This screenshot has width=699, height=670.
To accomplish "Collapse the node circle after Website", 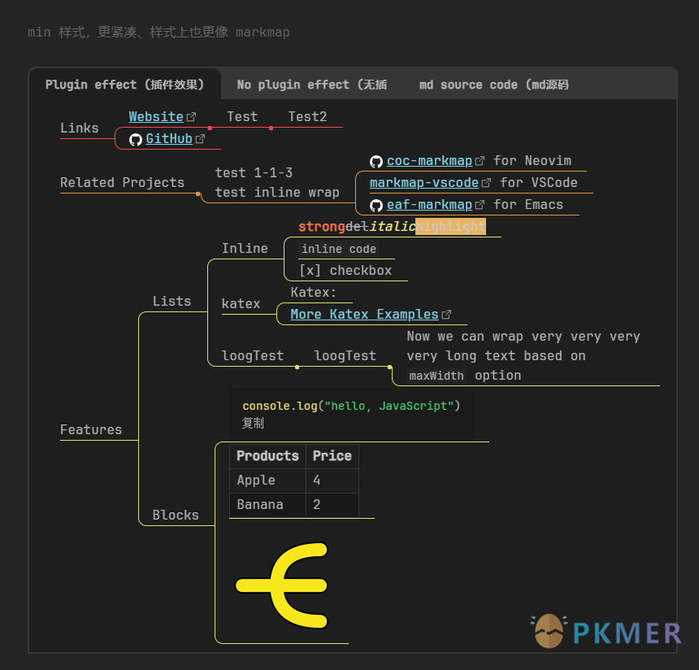I will (210, 128).
